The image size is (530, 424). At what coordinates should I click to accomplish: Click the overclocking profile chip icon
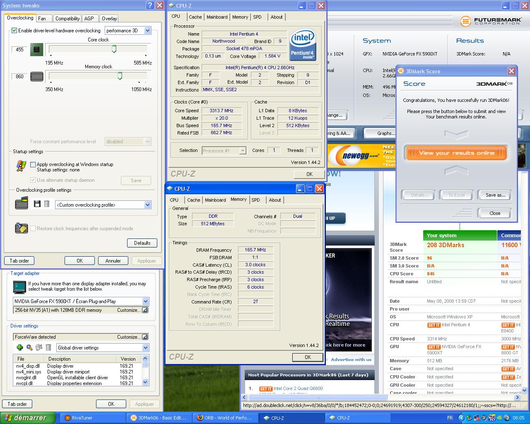point(21,204)
